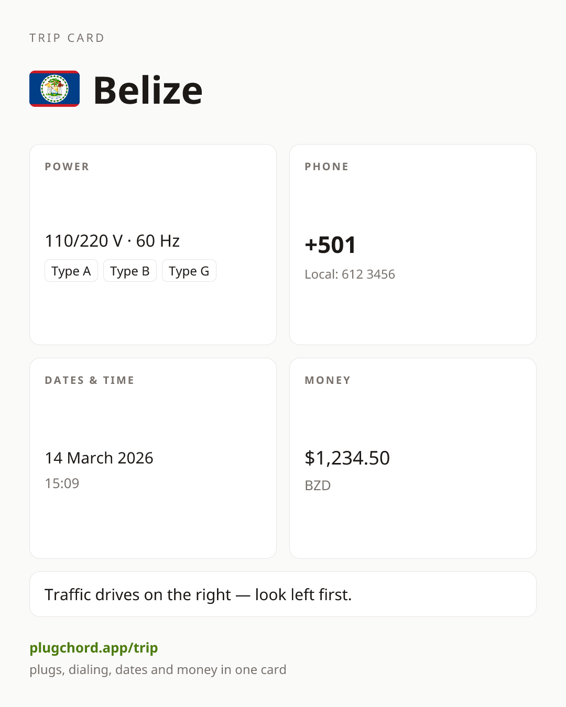Click the time 15:09
This screenshot has height=707, width=566.
62,483
